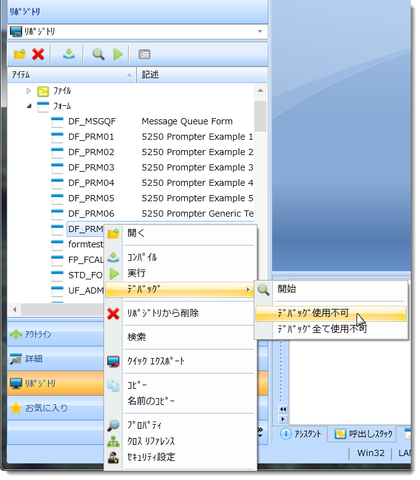Sort by the アイテム column header
The image size is (420, 480).
(x=71, y=74)
